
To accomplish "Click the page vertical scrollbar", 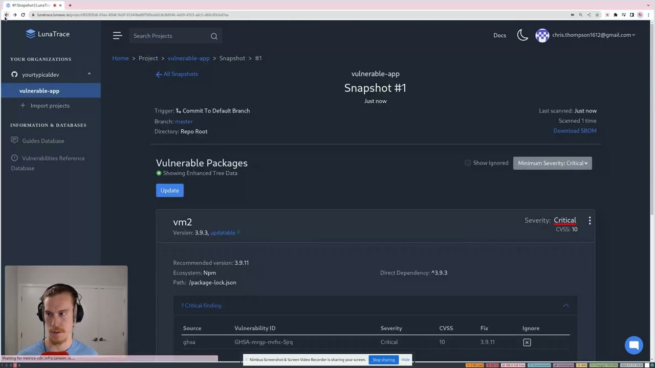I will coord(652,118).
